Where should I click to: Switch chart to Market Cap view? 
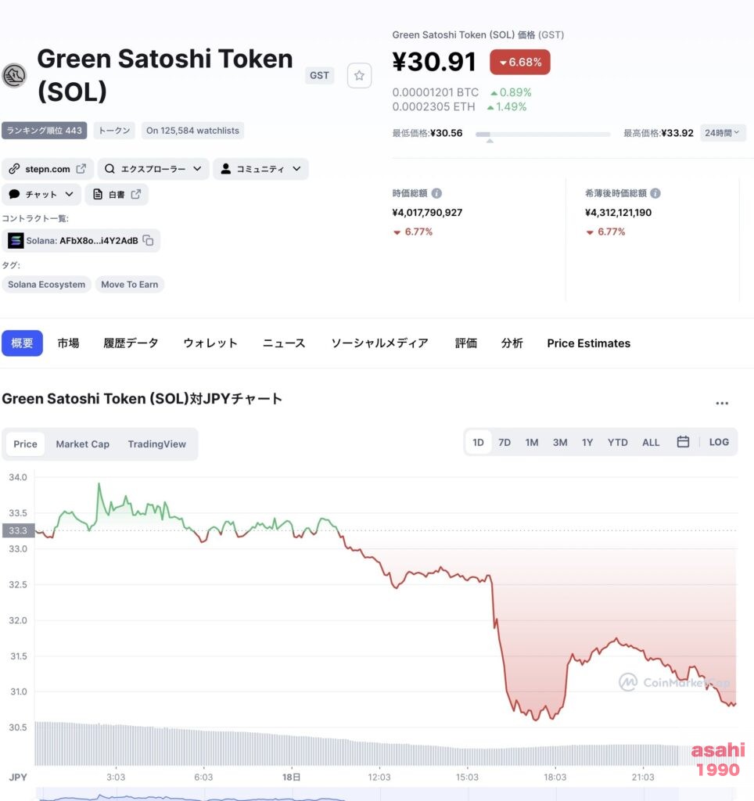[x=82, y=444]
